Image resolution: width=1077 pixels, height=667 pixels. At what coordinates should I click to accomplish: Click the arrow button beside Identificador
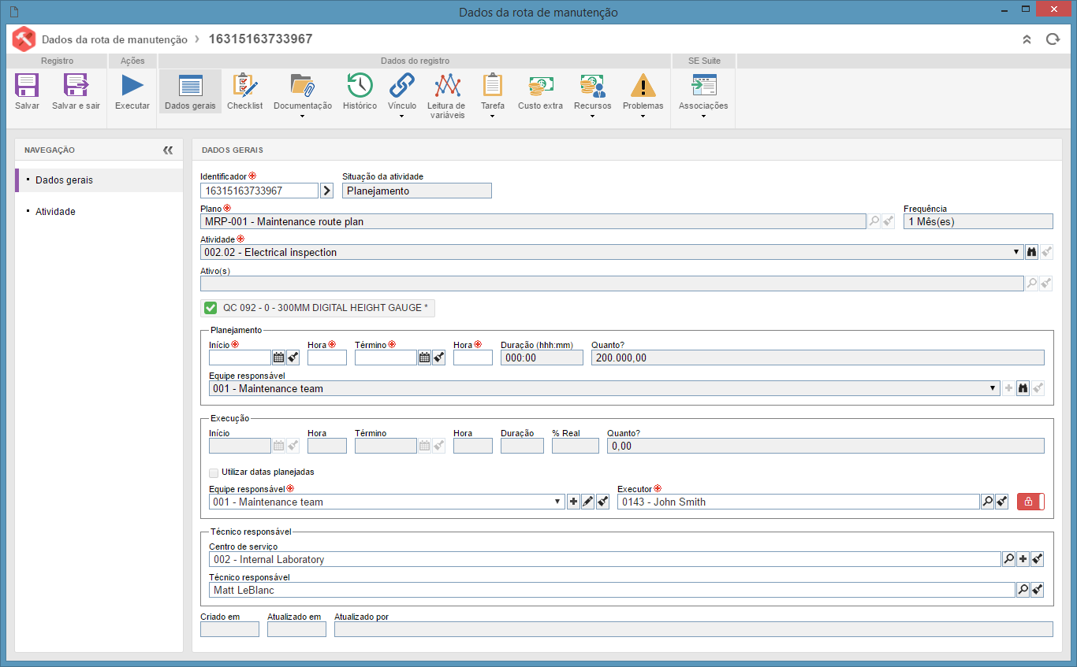327,191
